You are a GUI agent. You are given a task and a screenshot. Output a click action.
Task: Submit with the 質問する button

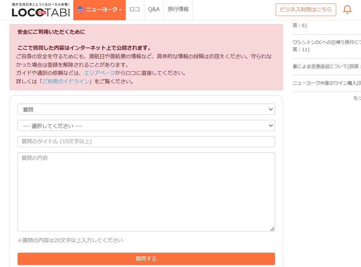146,259
